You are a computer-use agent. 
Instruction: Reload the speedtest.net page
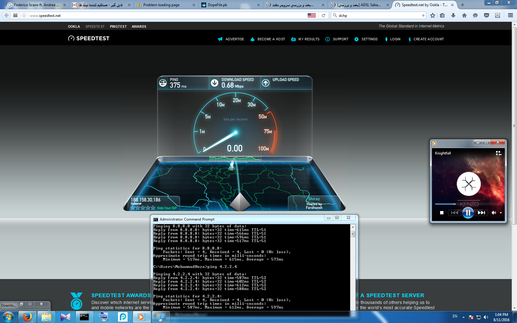tap(323, 15)
